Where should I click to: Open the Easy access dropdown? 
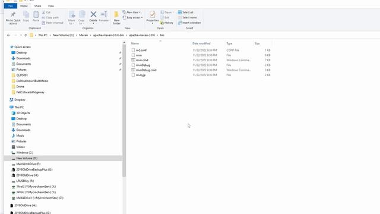coord(132,17)
